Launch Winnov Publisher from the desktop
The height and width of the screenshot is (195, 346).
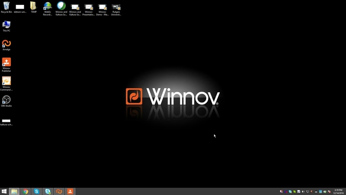[6, 65]
